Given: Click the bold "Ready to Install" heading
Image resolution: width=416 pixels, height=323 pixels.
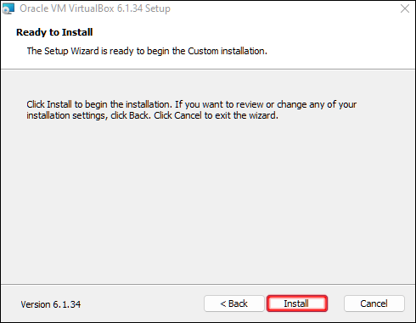Looking at the screenshot, I should [54, 32].
